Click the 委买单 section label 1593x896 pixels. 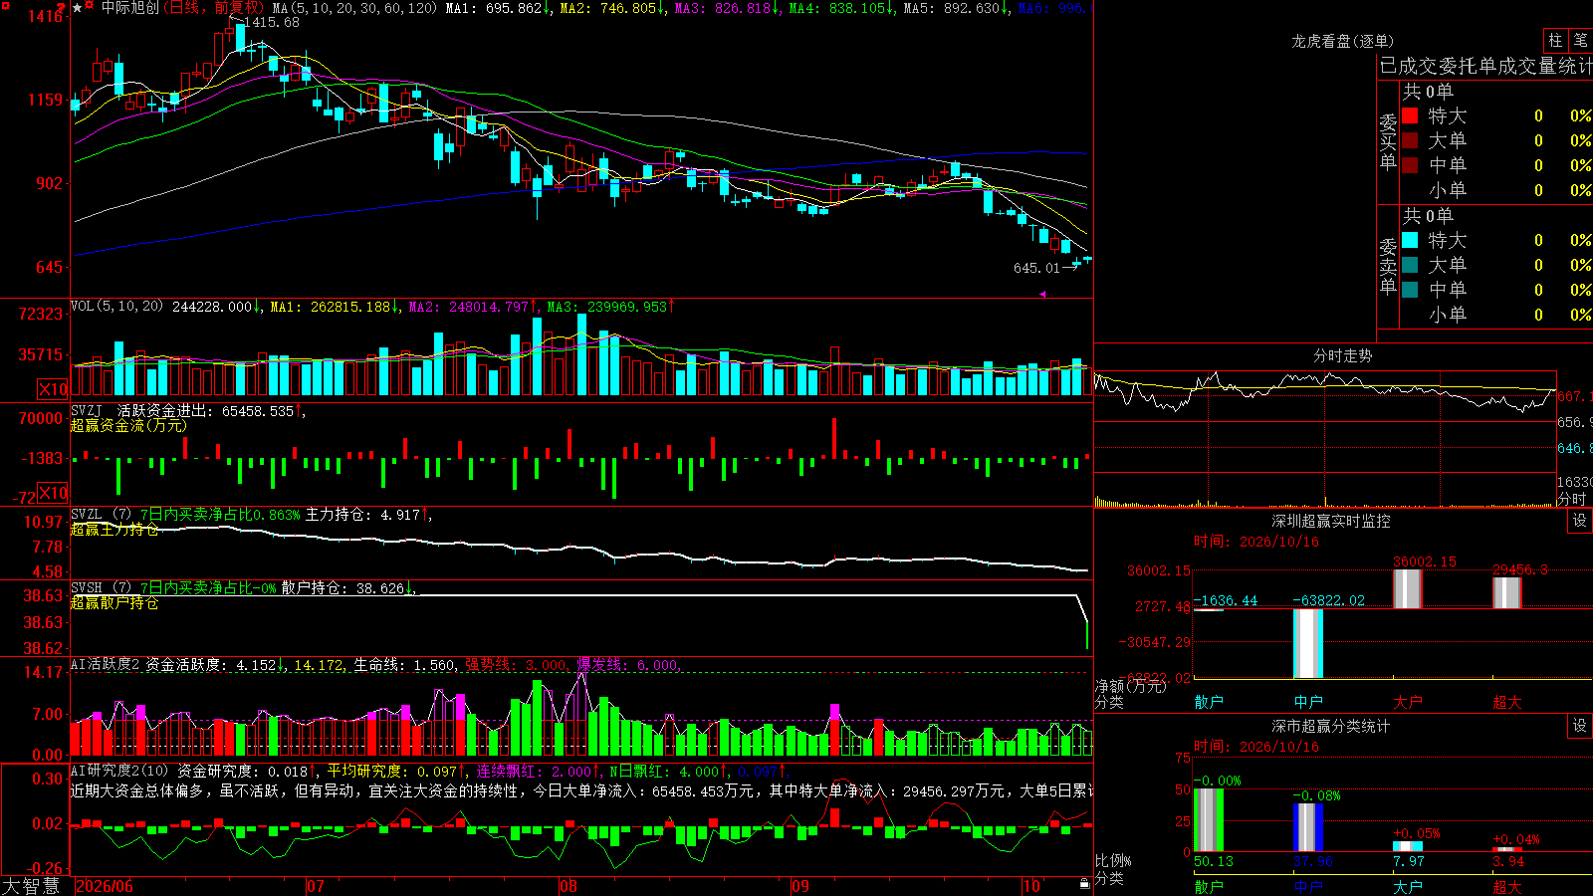(1388, 142)
